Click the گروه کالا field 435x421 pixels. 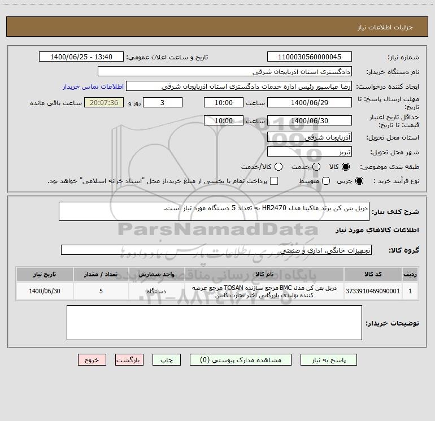[216, 250]
